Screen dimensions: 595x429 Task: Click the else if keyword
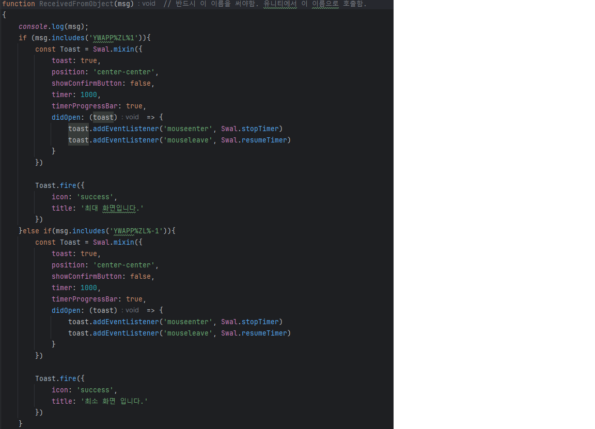tap(37, 231)
